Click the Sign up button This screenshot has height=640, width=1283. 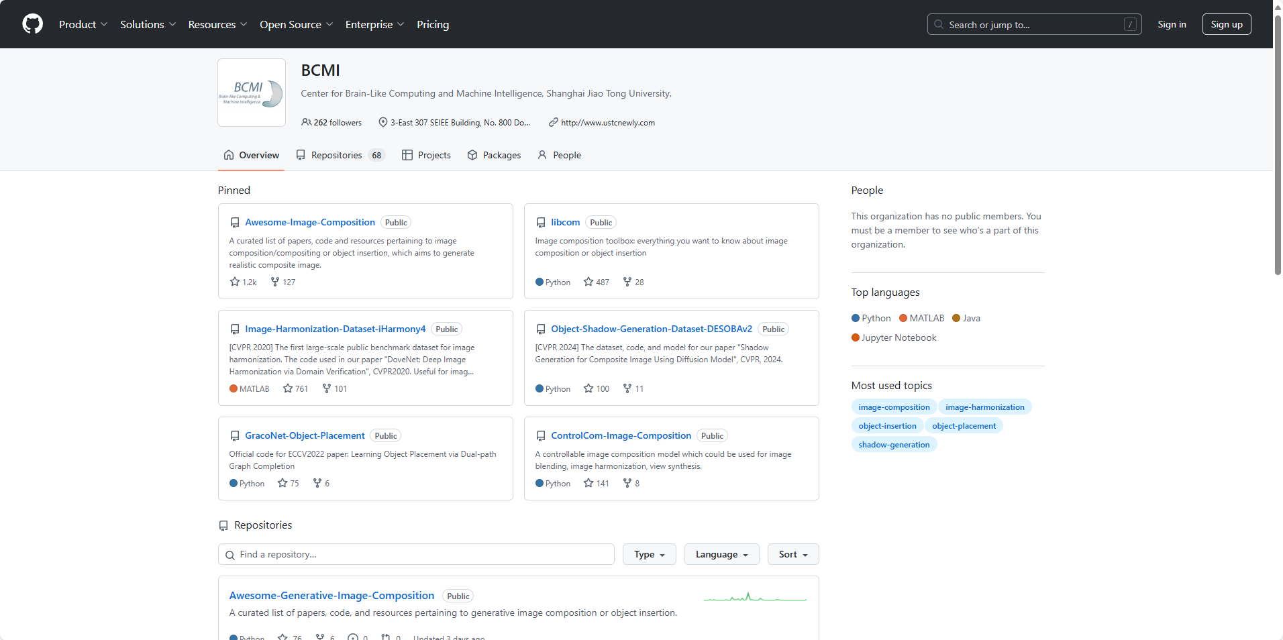click(x=1227, y=24)
